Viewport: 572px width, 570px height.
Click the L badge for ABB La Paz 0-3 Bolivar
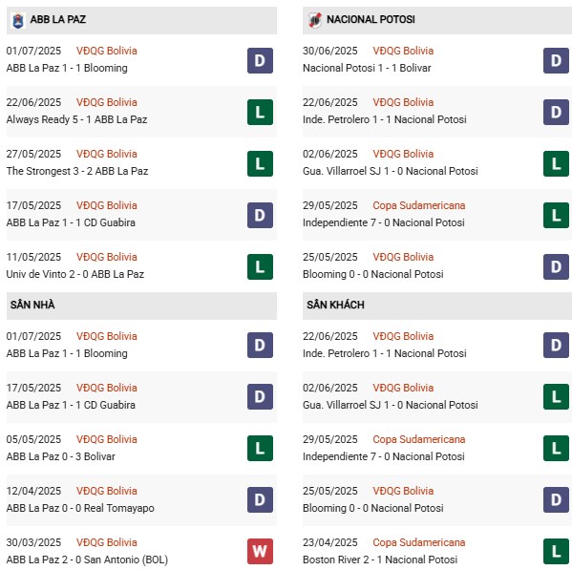pos(260,448)
